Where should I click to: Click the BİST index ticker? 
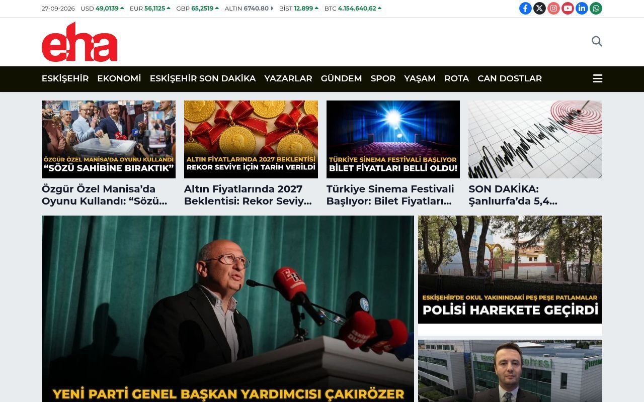coord(299,9)
